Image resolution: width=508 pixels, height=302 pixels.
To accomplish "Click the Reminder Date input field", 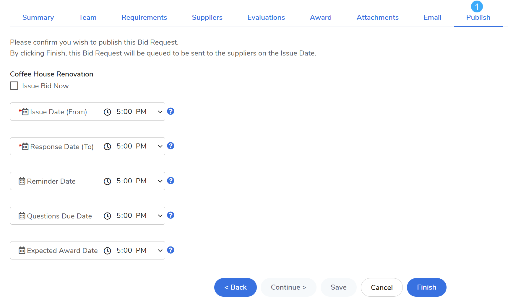I will [x=59, y=181].
